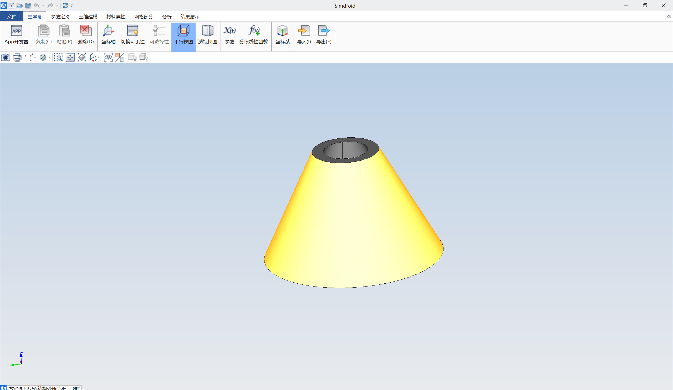Click the orange square invert-selection icon
This screenshot has width=673, height=390.
[120, 57]
